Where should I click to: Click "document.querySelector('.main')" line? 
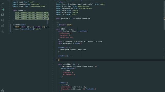coord(28,29)
